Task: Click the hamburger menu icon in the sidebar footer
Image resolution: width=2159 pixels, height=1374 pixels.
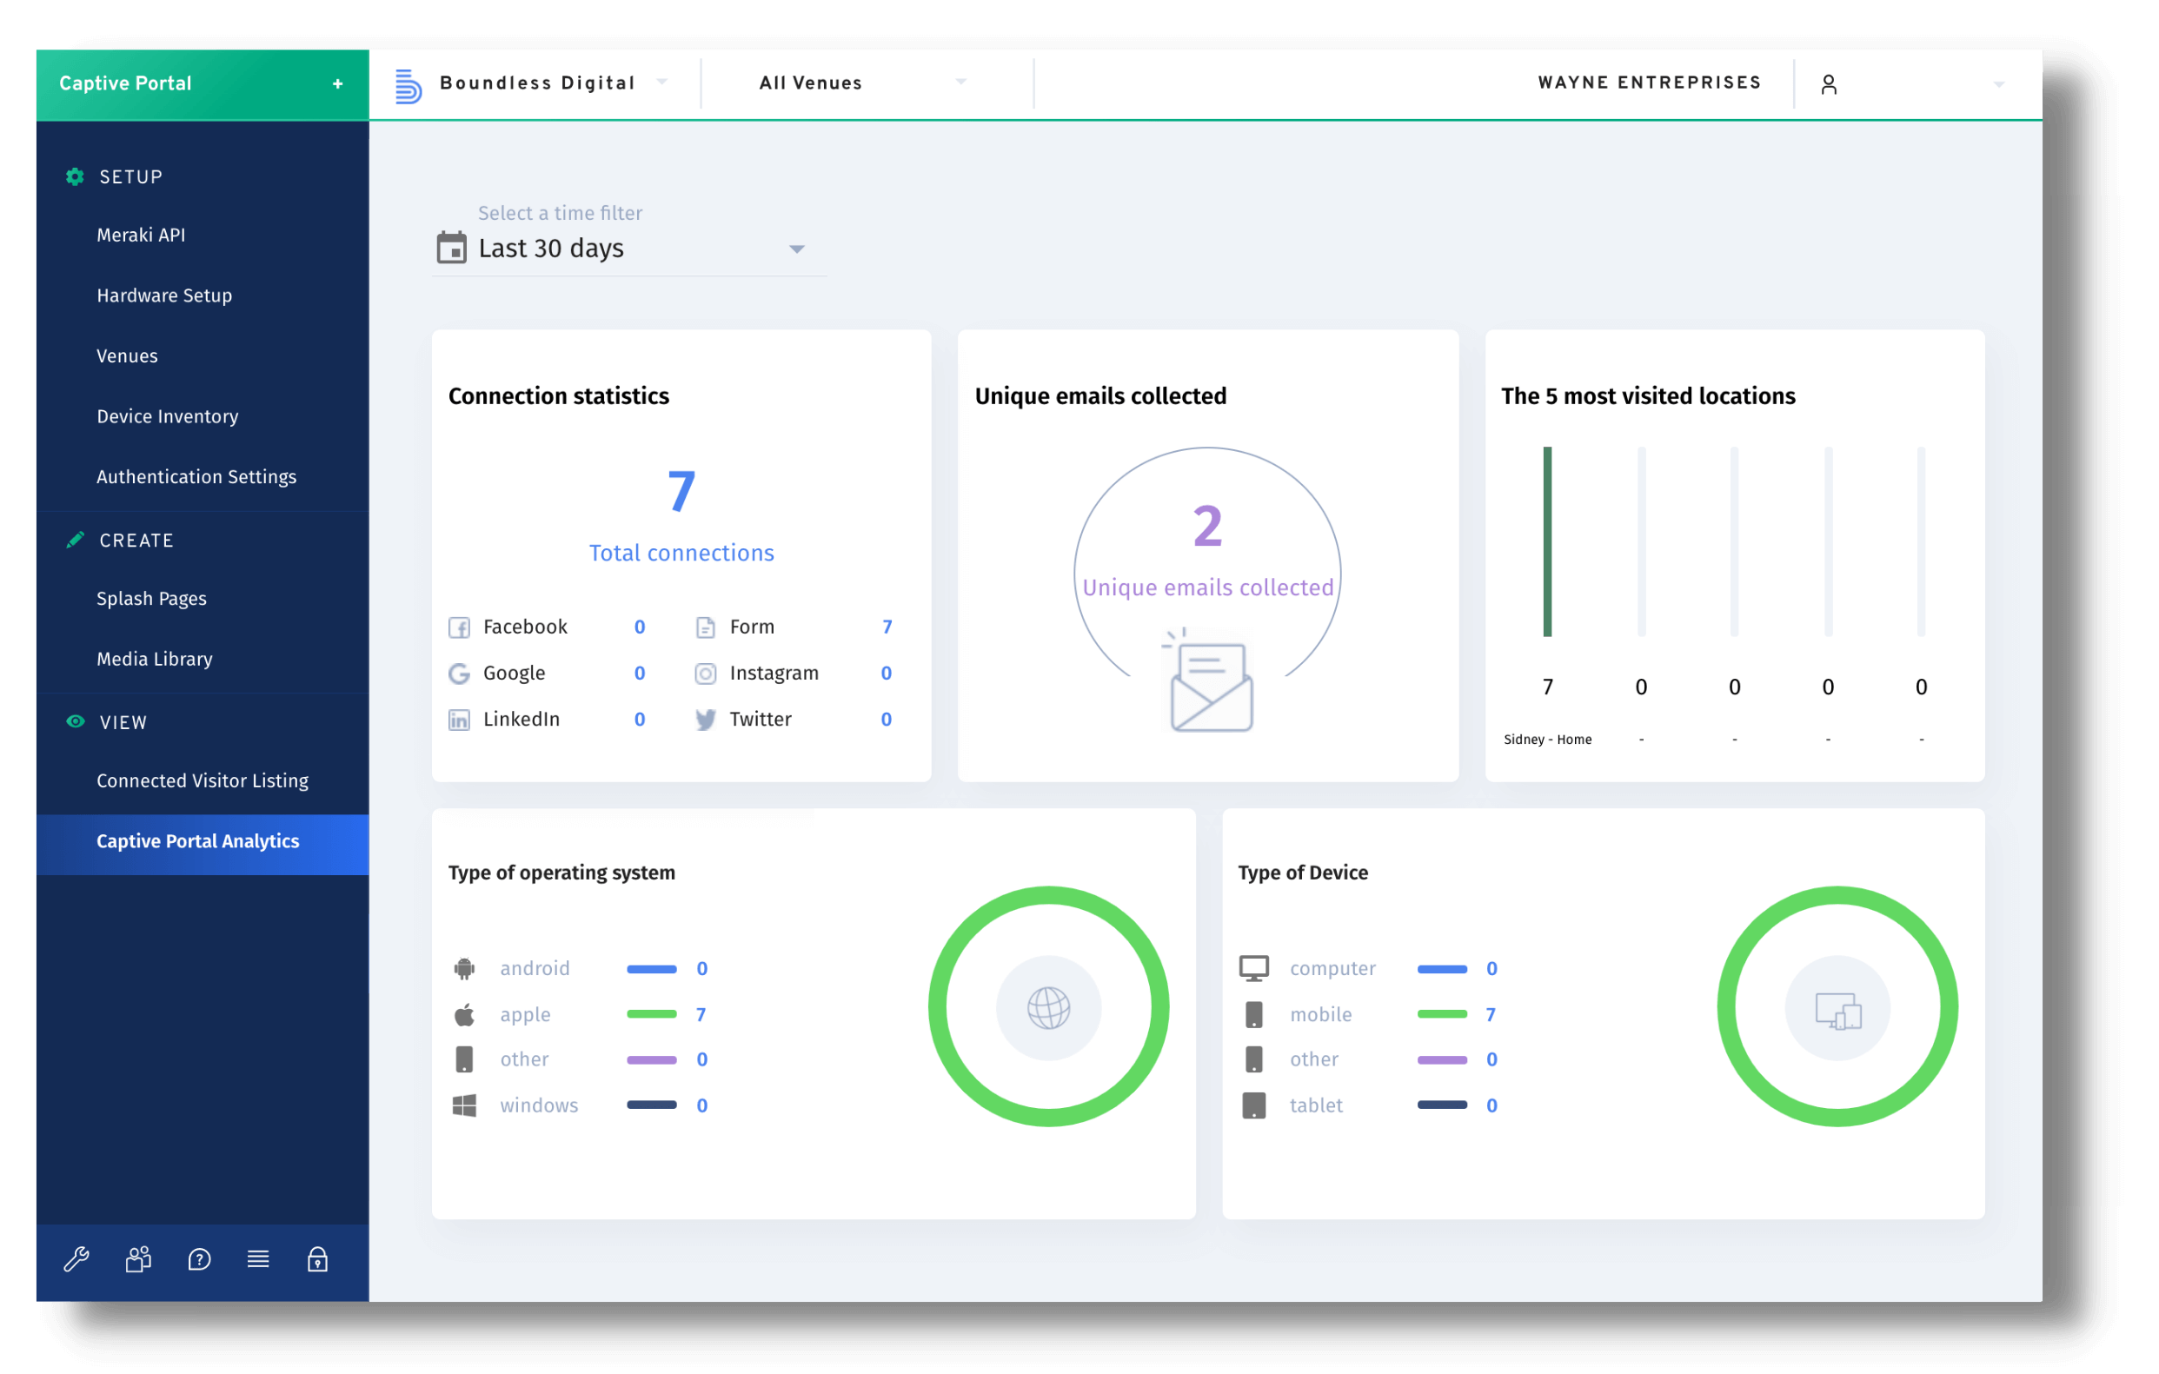Action: [x=258, y=1259]
